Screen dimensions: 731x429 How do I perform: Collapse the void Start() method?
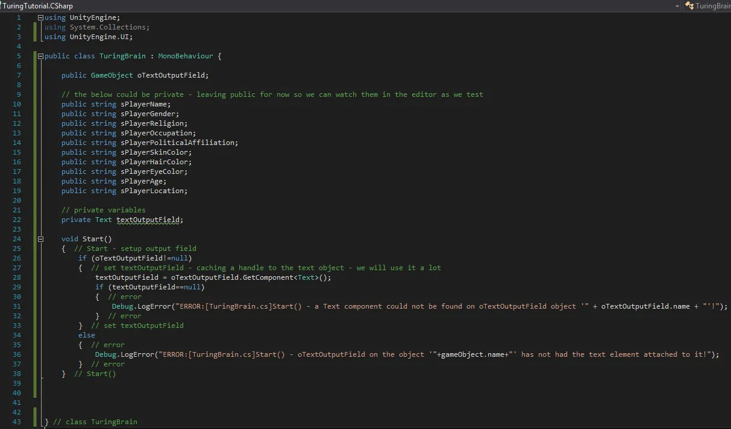(x=41, y=239)
